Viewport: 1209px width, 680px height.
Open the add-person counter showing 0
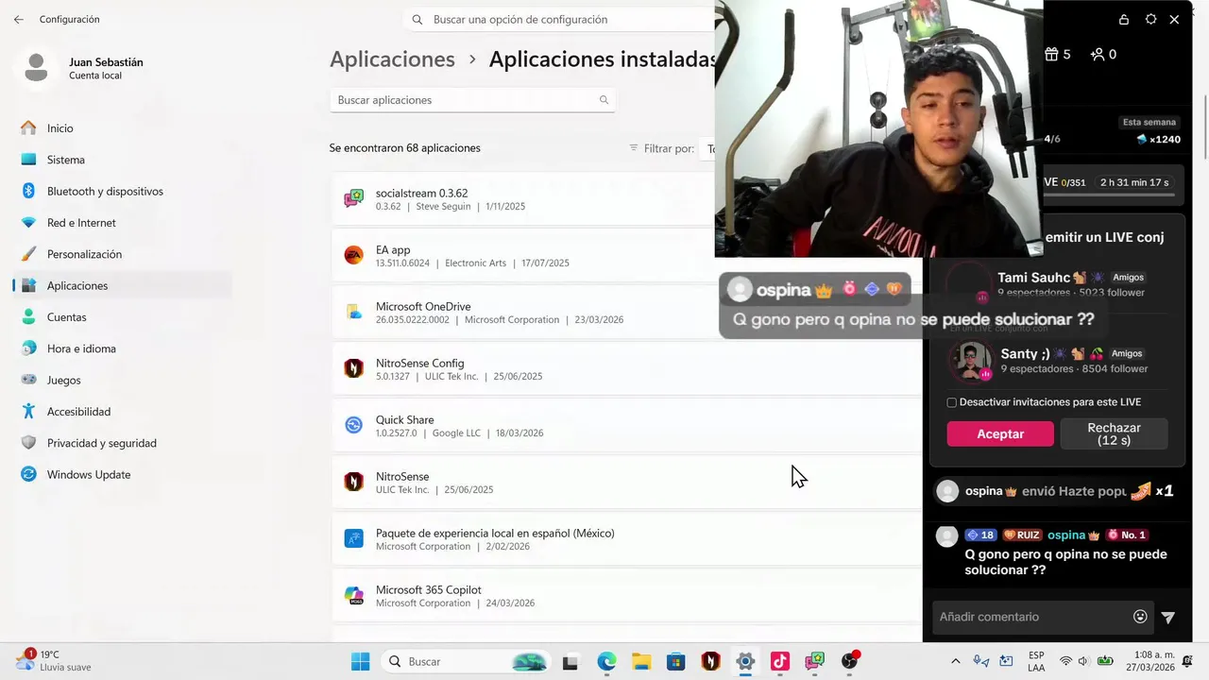pyautogui.click(x=1103, y=54)
